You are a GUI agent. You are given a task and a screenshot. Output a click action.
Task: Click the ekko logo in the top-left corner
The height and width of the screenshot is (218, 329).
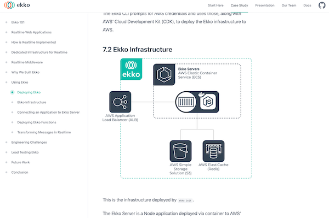coord(17,5)
